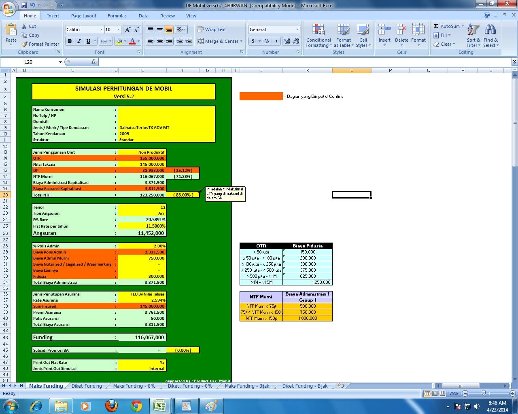Click Decrease Indent icon
518x414 pixels.
(179, 41)
